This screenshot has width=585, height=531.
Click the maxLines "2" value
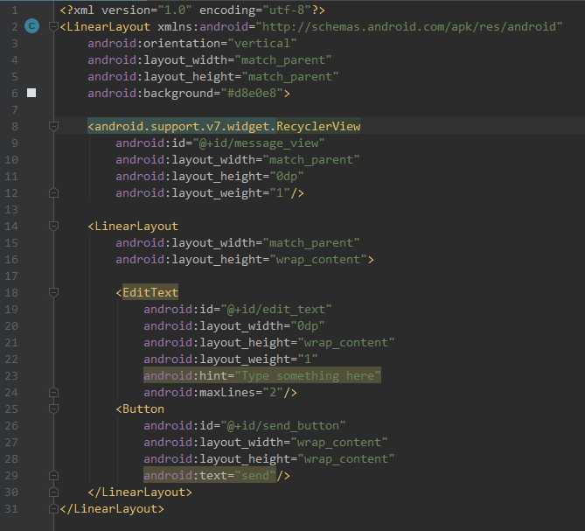[273, 393]
